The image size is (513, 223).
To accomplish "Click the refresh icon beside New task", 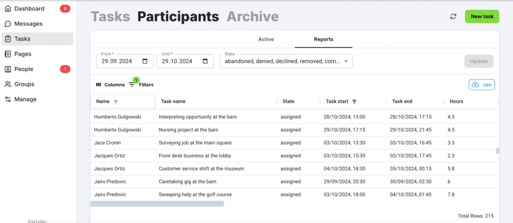I will pyautogui.click(x=453, y=16).
